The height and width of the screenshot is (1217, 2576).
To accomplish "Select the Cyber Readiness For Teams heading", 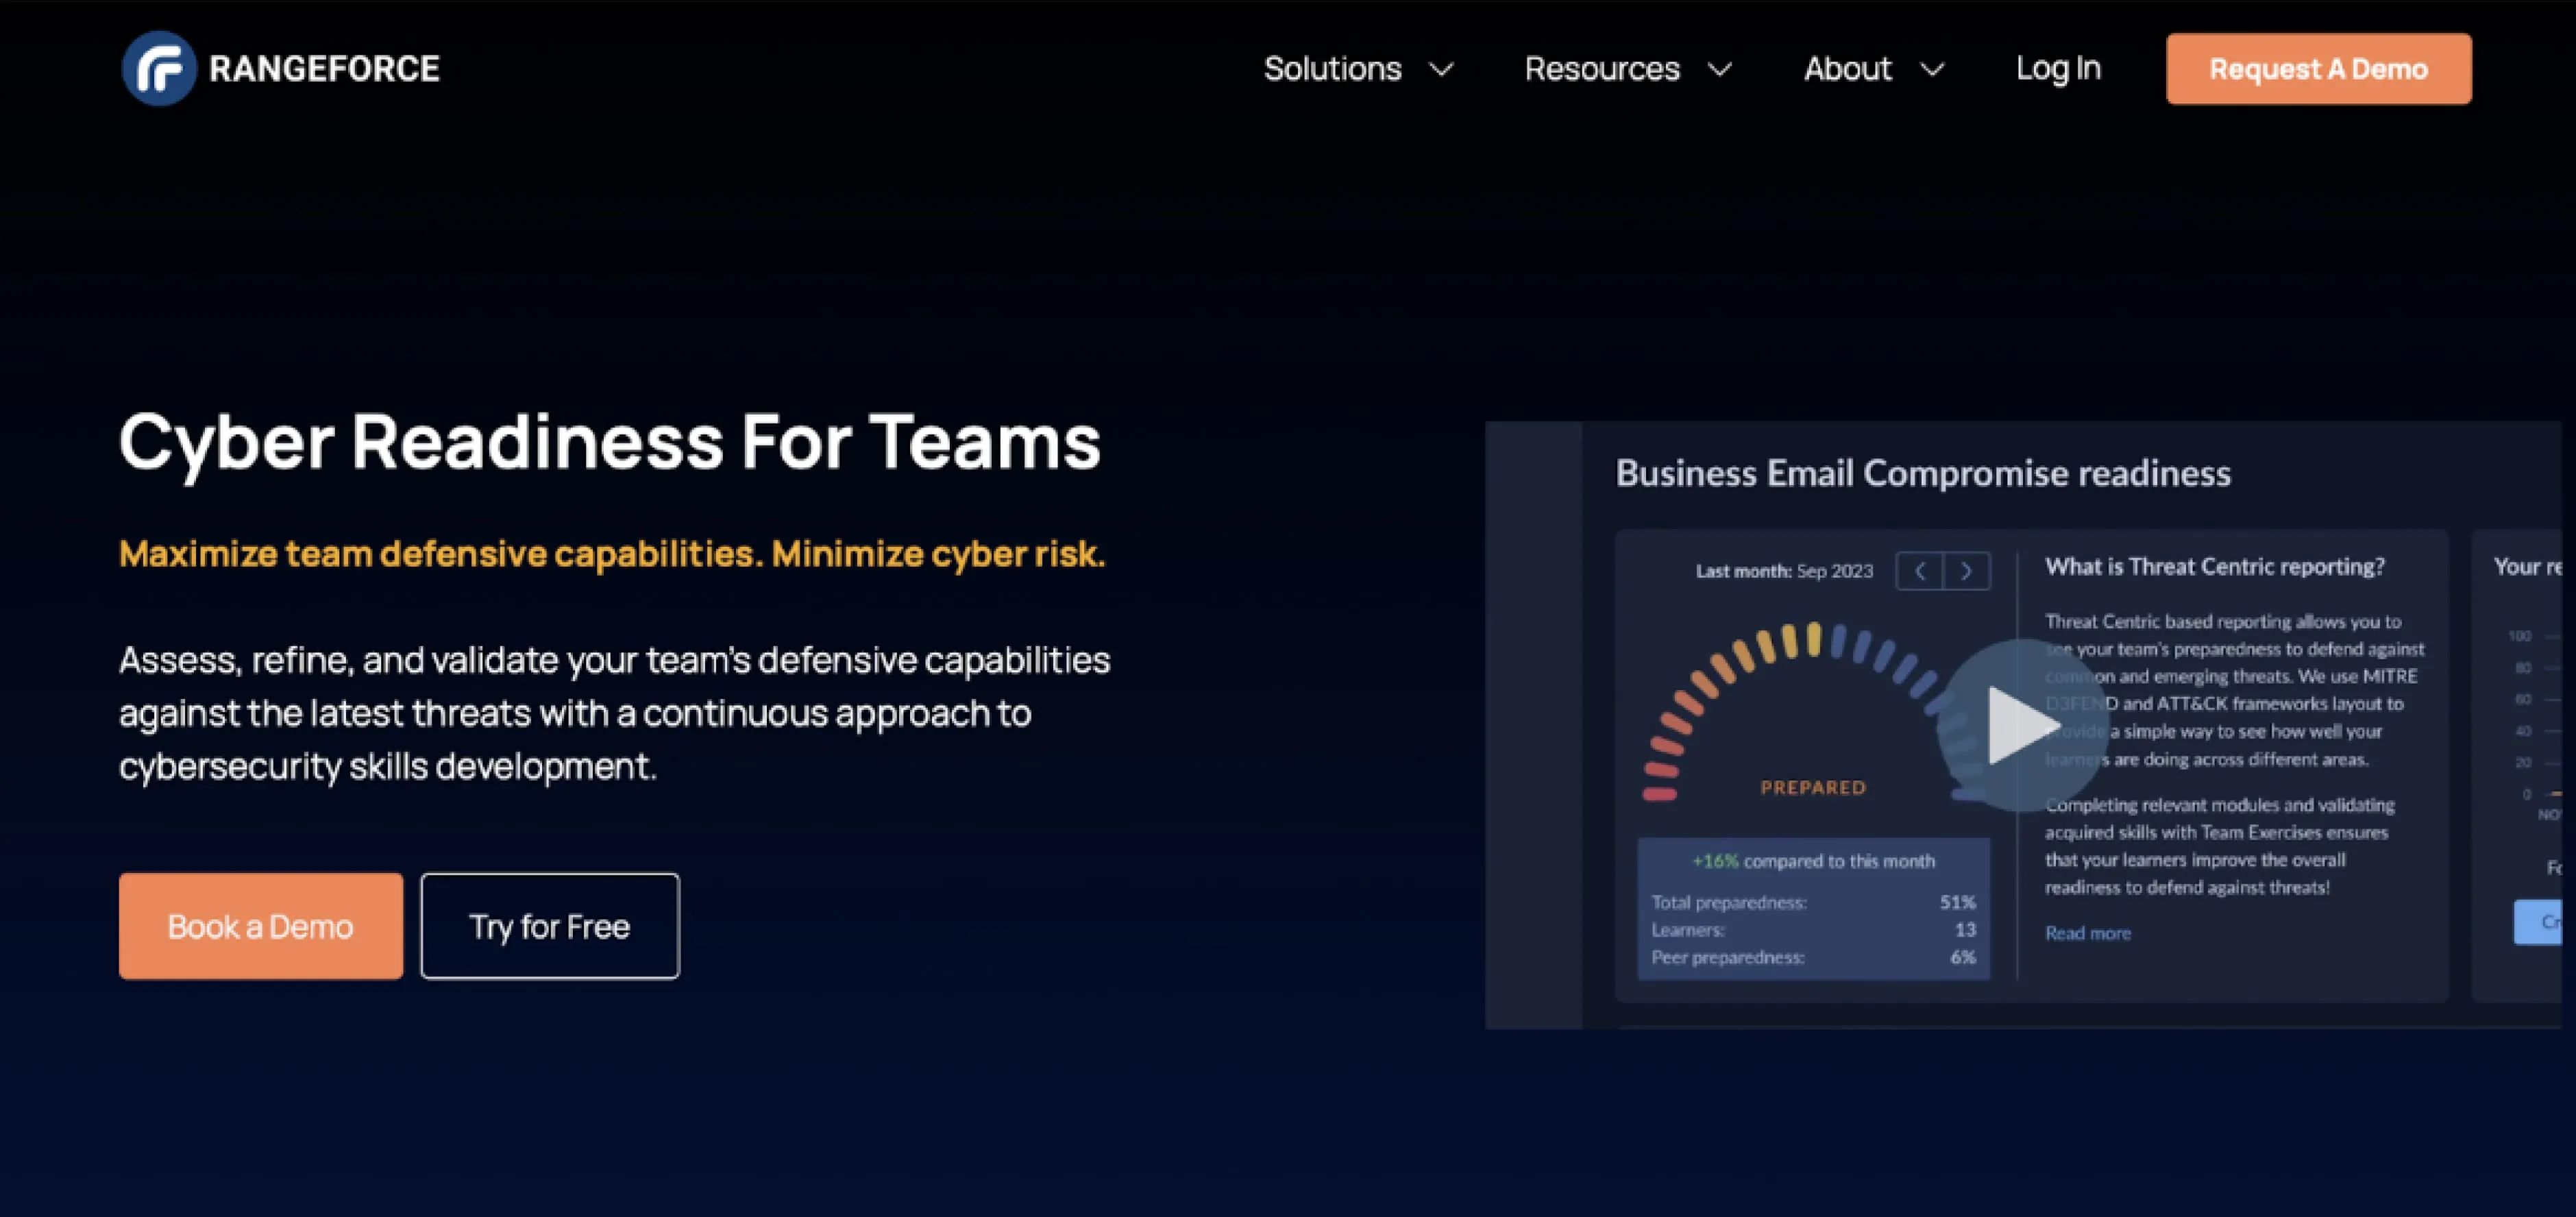I will tap(610, 441).
